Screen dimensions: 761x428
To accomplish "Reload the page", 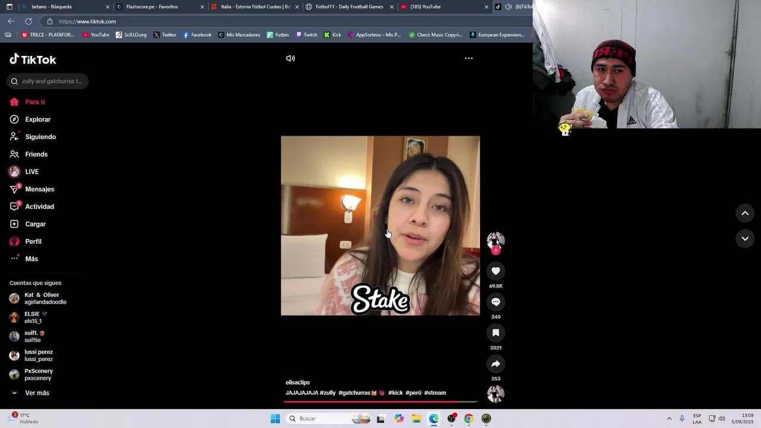I will tap(28, 21).
